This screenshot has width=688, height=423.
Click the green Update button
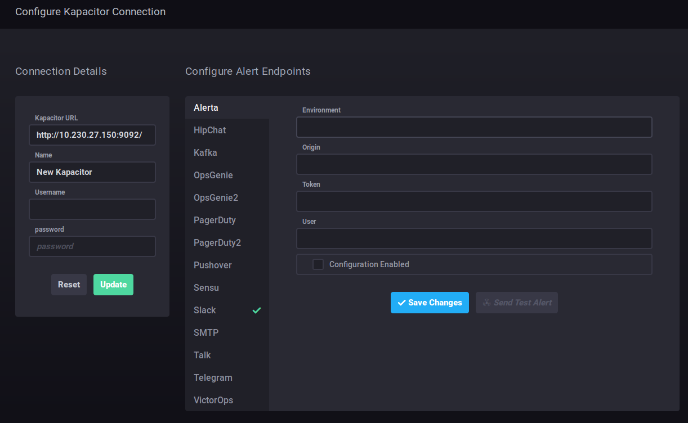point(113,285)
